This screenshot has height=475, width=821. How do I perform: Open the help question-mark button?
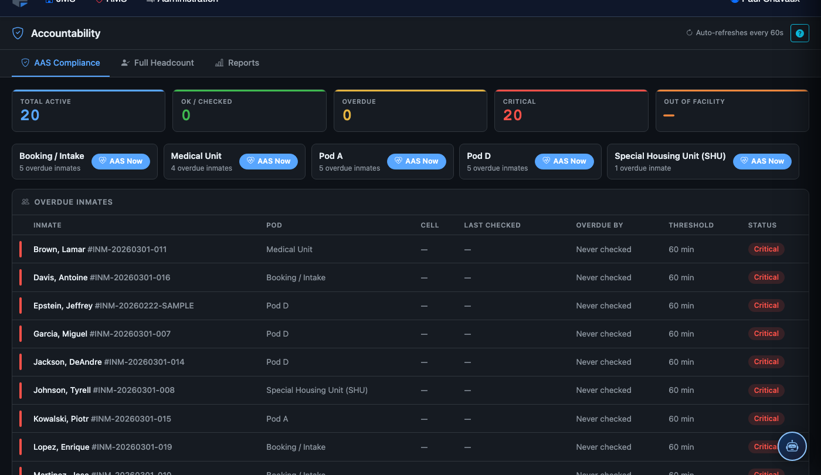click(x=800, y=33)
